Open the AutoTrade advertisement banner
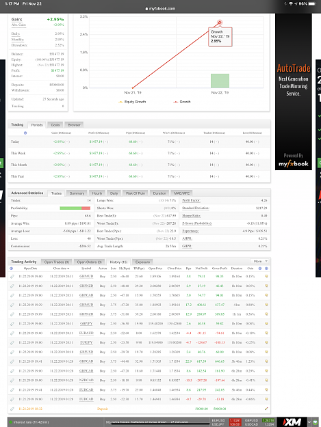The image size is (321, 427). click(x=294, y=92)
